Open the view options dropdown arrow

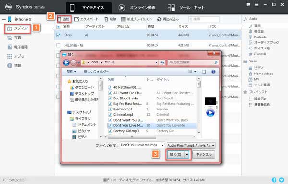point(195,72)
